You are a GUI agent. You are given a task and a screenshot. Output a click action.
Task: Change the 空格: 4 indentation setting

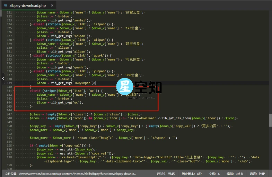click(214, 174)
